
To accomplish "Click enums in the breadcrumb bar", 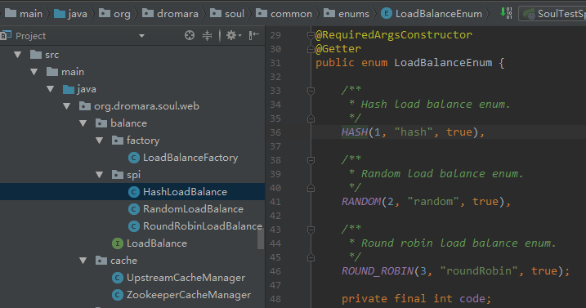I will (x=354, y=14).
